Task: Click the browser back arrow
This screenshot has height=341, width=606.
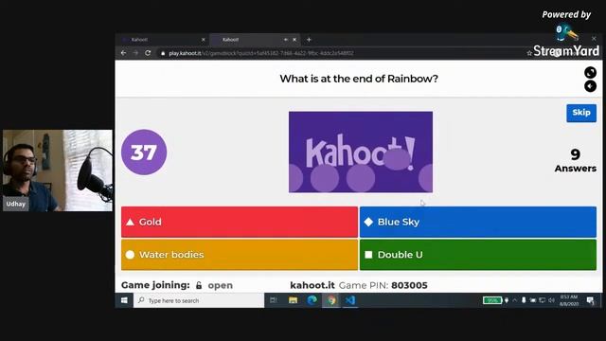Action: [124, 53]
